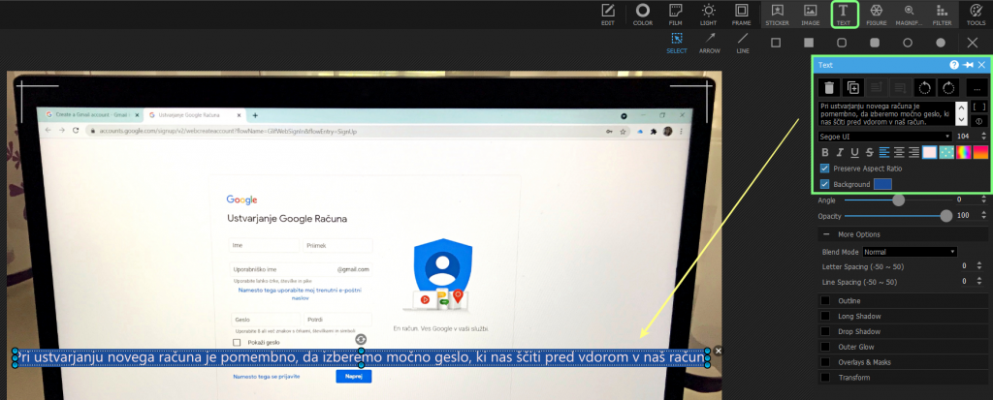
Task: Uncheck the Background checkbox
Action: (x=824, y=184)
